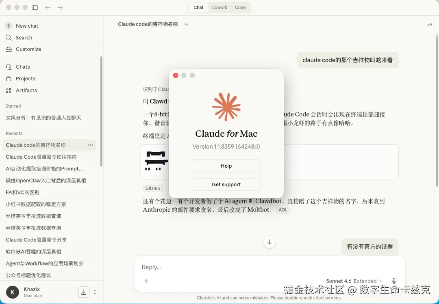Open recent chat AI自动化提取培训价格的Prompt

pyautogui.click(x=45, y=168)
